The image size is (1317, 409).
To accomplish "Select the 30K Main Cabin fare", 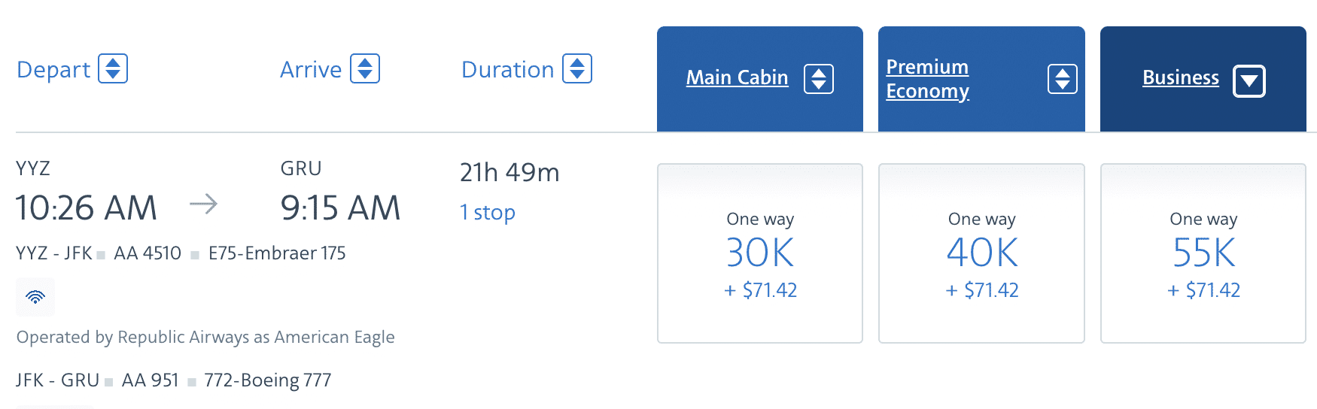I will pos(760,253).
